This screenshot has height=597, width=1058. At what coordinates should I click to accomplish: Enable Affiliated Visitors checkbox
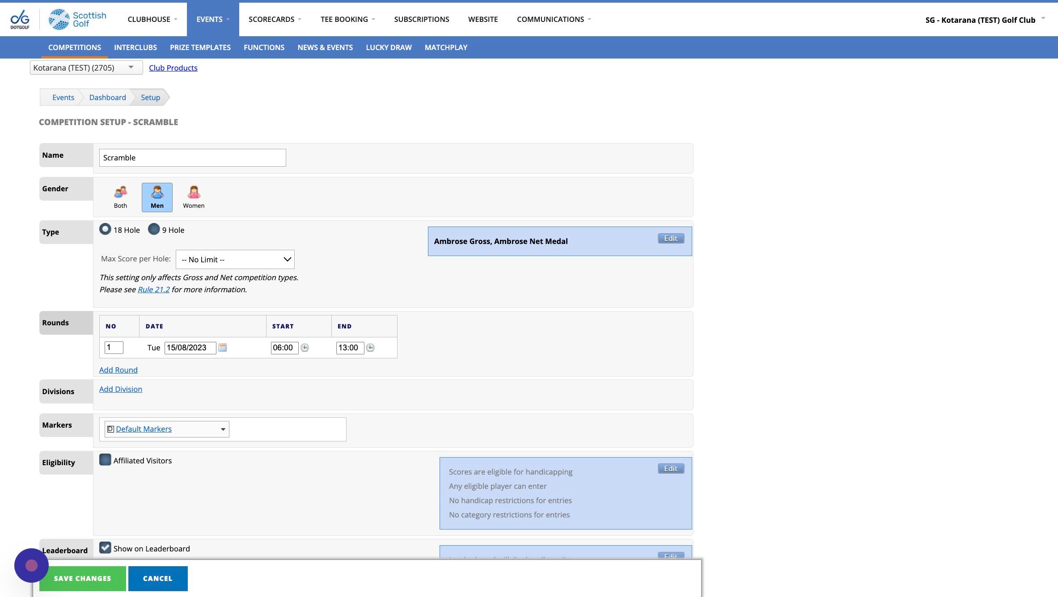click(x=105, y=460)
